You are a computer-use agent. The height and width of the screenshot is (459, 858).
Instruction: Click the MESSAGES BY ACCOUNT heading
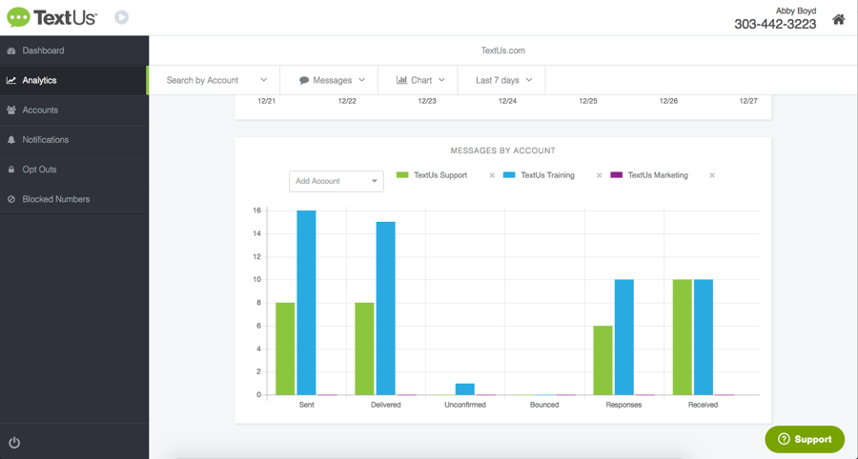coord(502,150)
